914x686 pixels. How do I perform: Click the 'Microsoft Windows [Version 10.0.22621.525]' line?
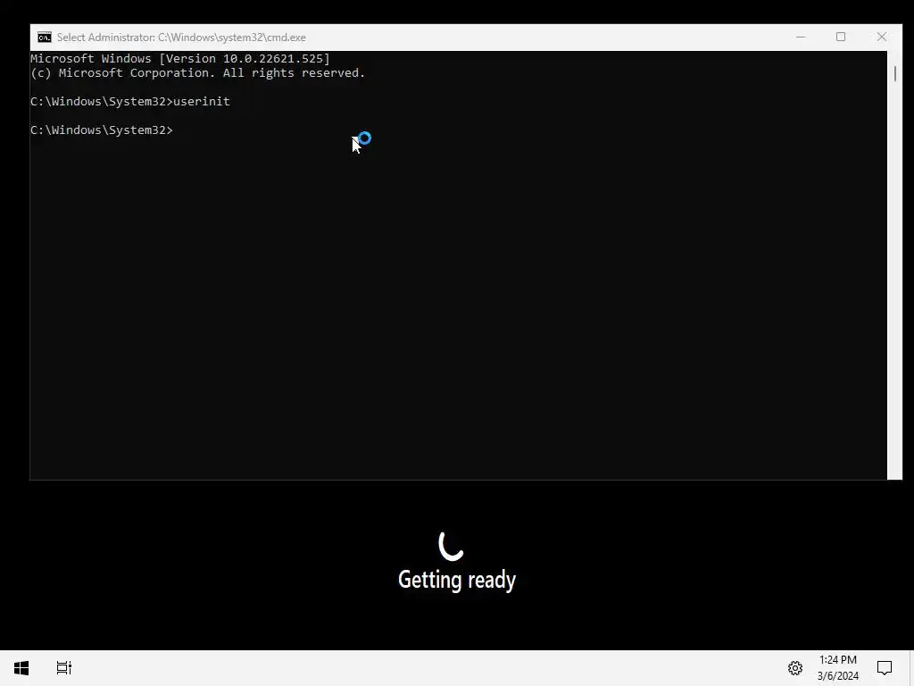pyautogui.click(x=180, y=58)
